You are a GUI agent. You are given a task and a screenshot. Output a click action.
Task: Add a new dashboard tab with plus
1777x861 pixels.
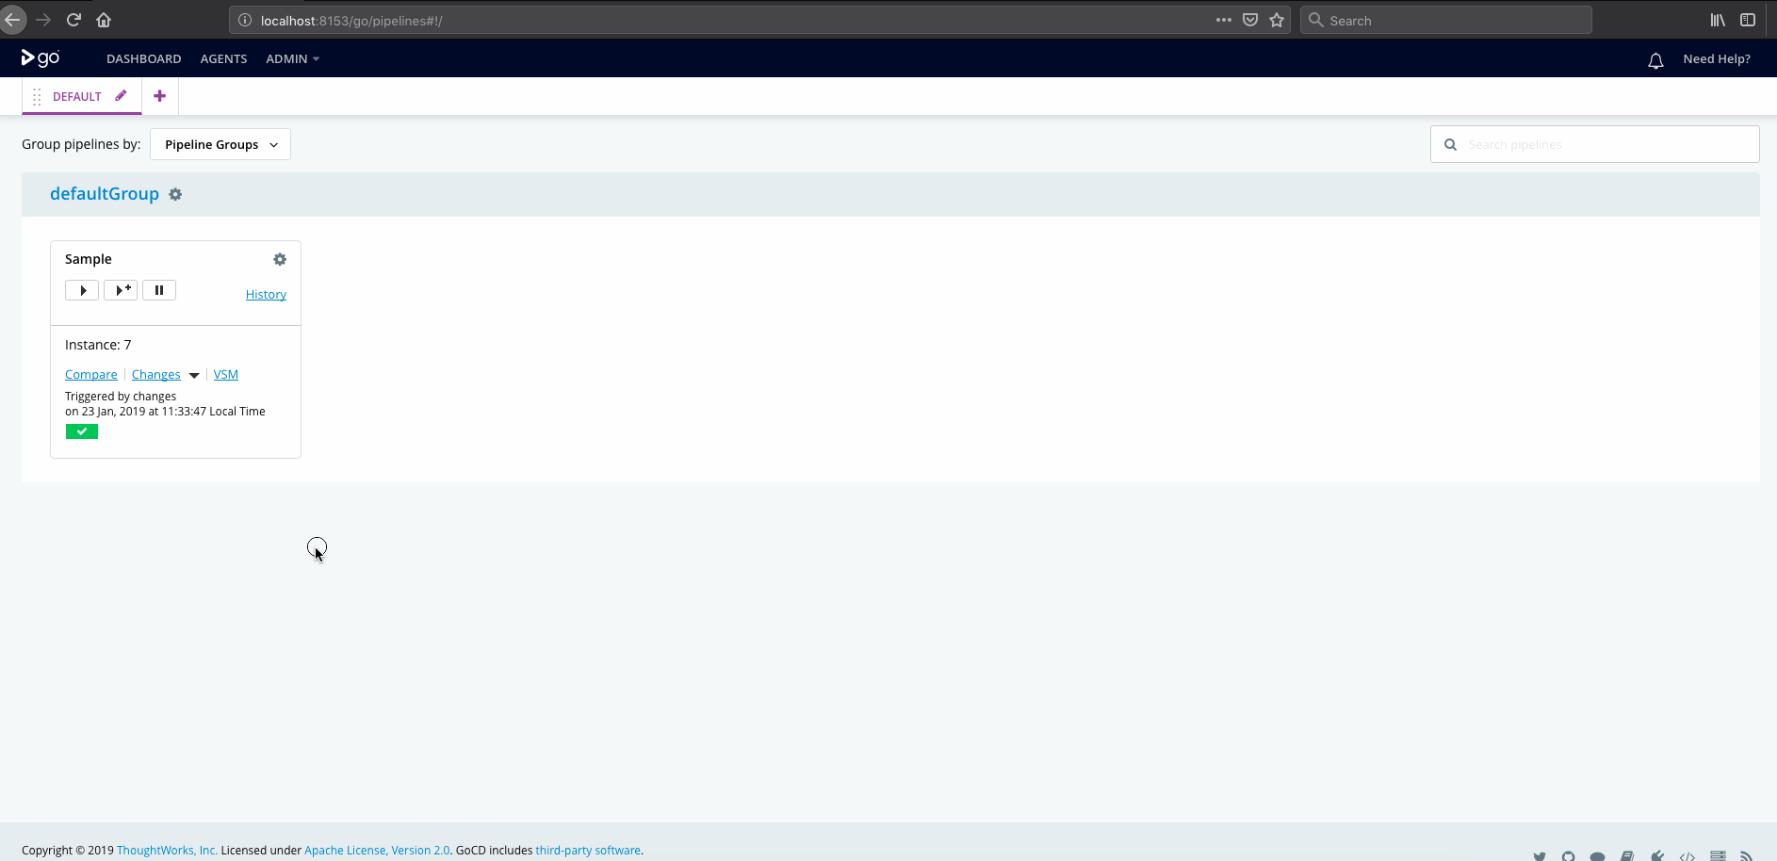(x=159, y=96)
